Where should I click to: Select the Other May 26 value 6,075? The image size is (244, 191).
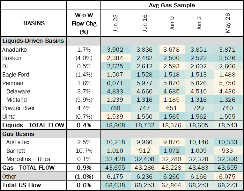click(228, 176)
